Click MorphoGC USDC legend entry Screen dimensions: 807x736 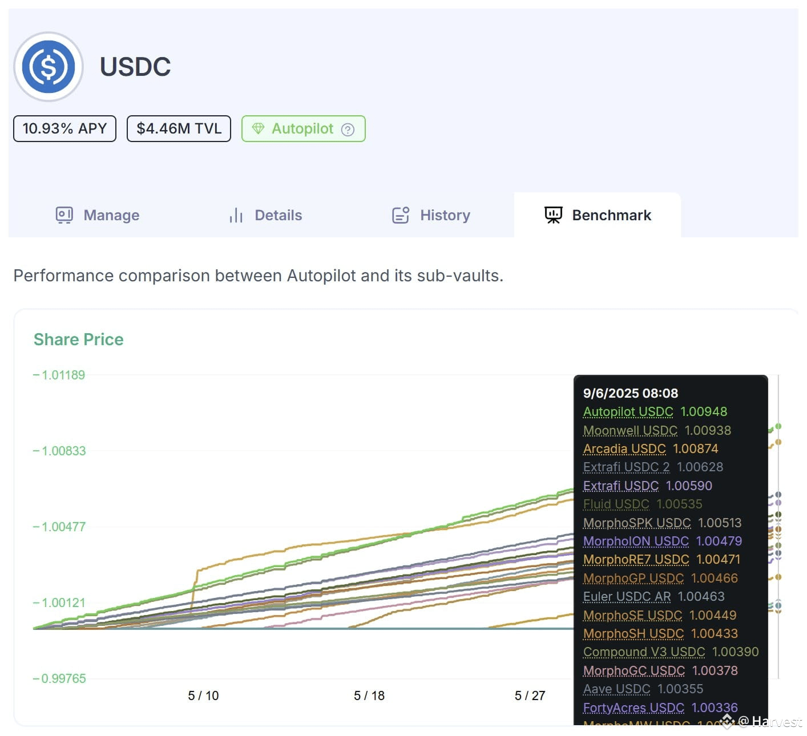tap(634, 671)
